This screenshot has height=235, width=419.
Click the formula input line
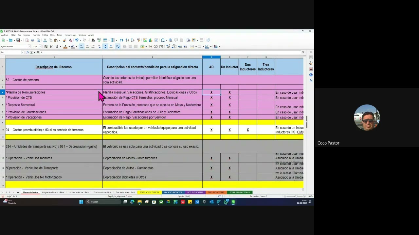pos(170,52)
